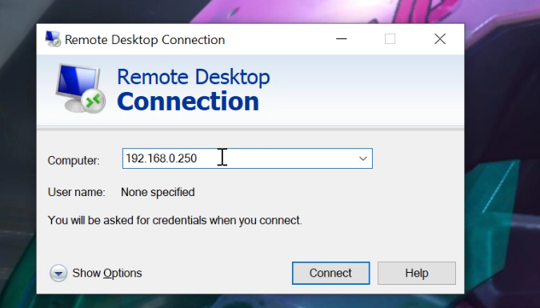Click the 192.168.0.250 address text
540x308 pixels.
click(x=161, y=158)
